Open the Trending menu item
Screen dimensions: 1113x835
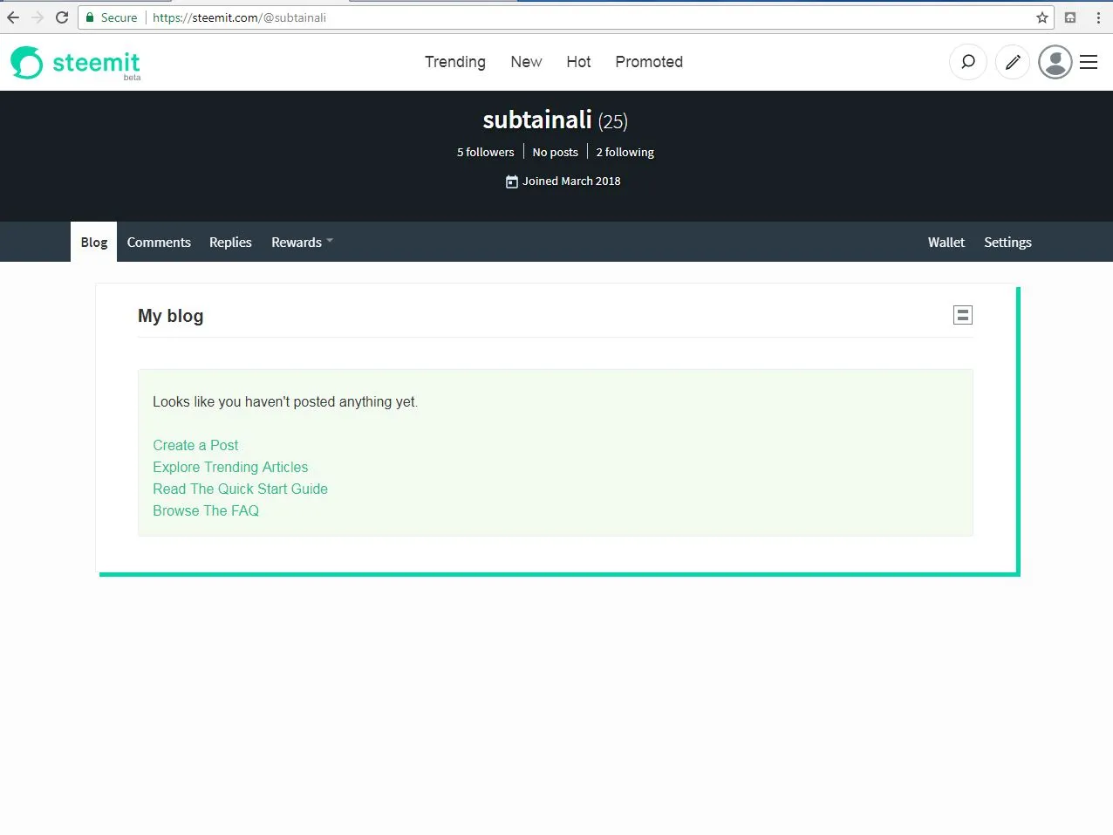(455, 62)
